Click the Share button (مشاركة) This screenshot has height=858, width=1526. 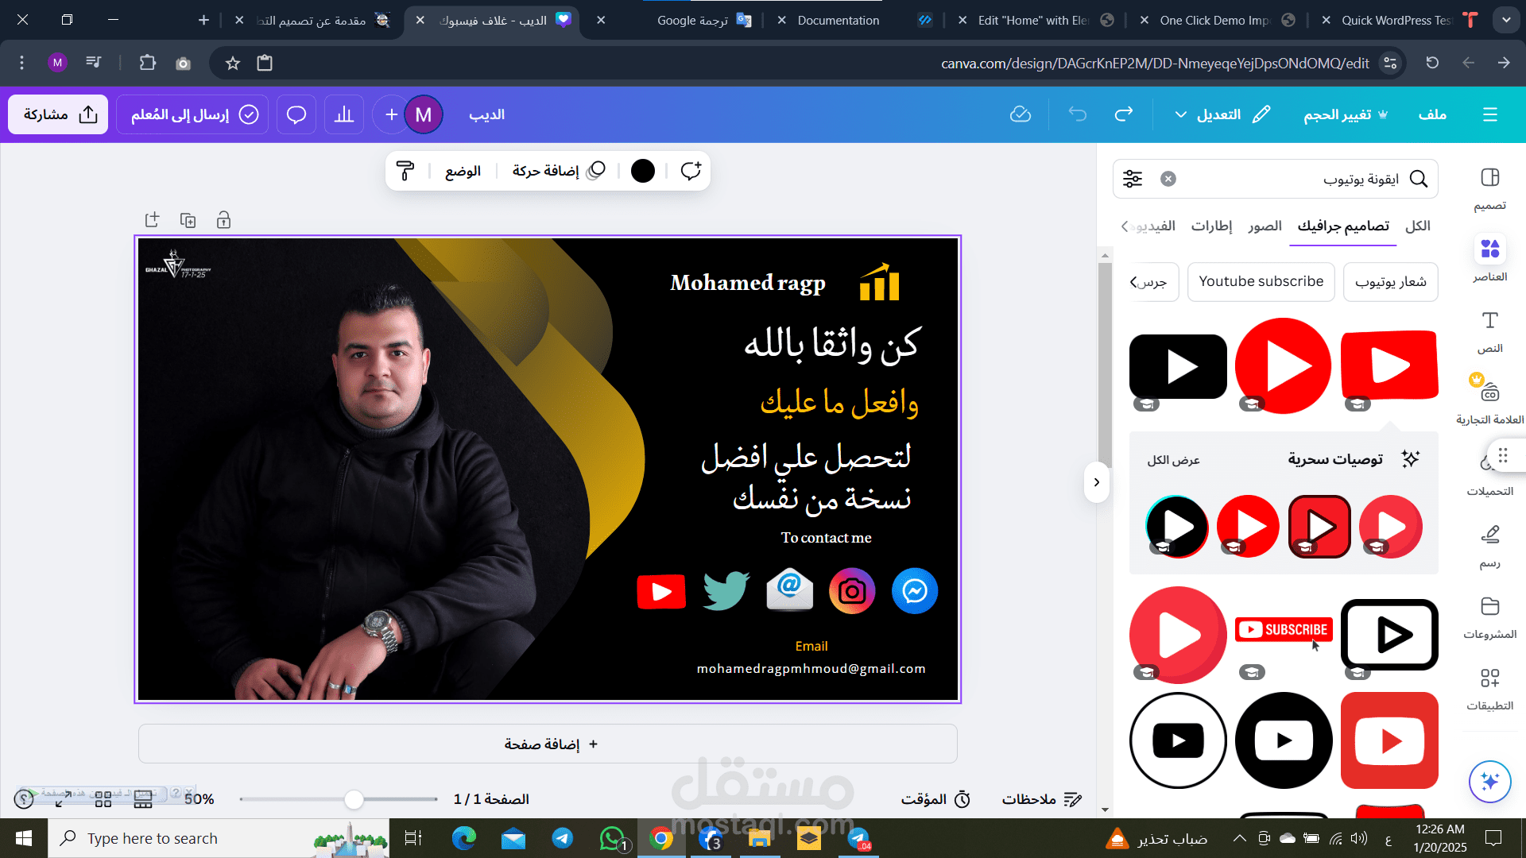pos(59,114)
